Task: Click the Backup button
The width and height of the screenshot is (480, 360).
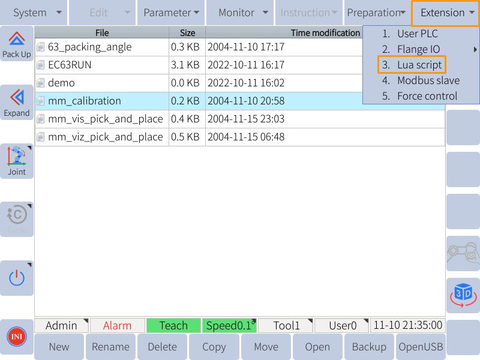Action: pos(369,347)
